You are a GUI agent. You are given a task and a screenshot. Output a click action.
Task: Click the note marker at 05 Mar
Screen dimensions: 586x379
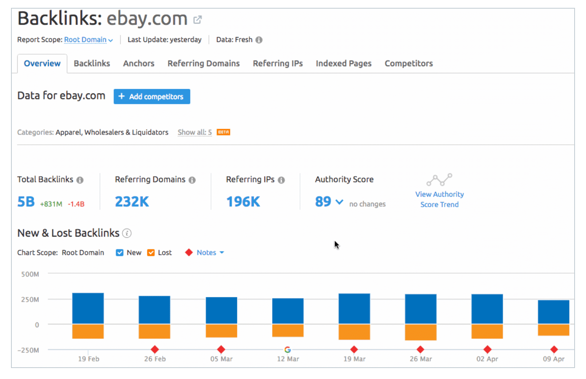click(221, 350)
